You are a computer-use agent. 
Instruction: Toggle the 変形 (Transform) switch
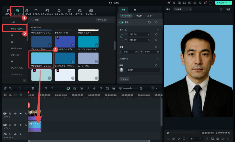(x=121, y=22)
